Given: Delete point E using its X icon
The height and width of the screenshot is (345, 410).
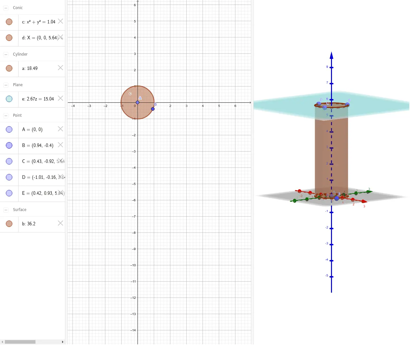Looking at the screenshot, I should pyautogui.click(x=60, y=192).
